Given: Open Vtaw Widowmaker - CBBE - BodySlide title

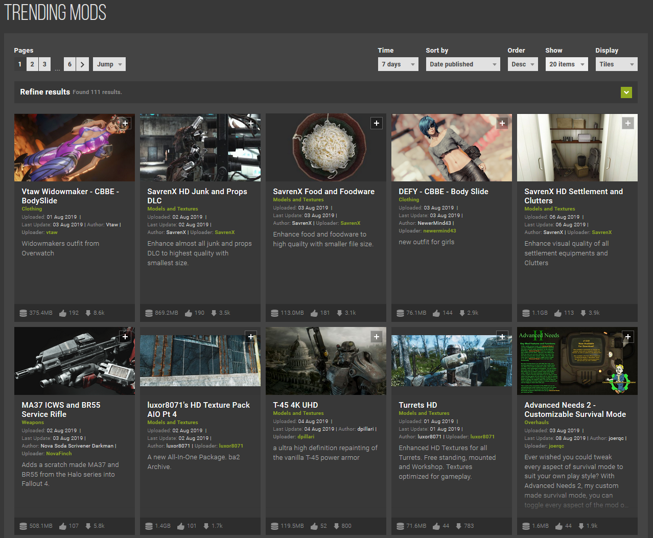Looking at the screenshot, I should tap(70, 196).
